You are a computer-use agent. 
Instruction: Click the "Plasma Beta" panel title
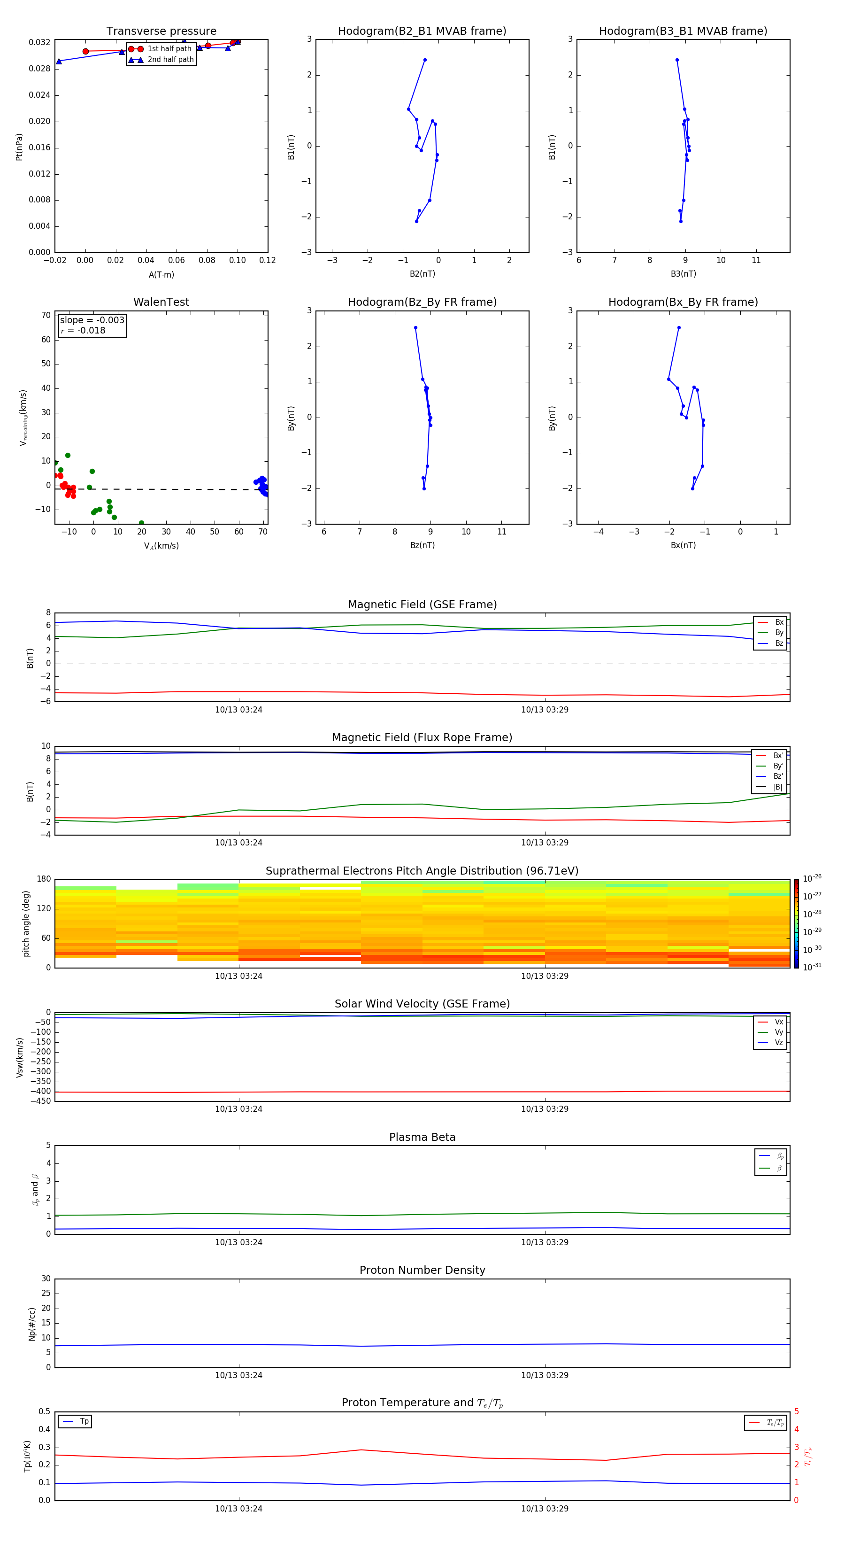422,1138
